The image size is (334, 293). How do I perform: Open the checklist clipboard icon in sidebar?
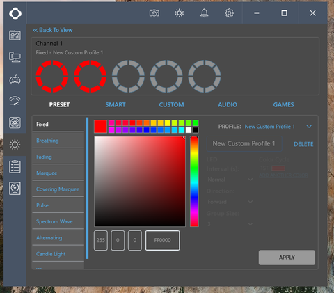click(15, 166)
